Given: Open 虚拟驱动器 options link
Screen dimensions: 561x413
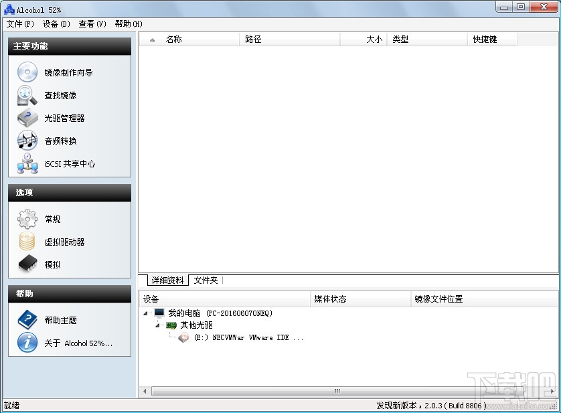Looking at the screenshot, I should pos(64,242).
